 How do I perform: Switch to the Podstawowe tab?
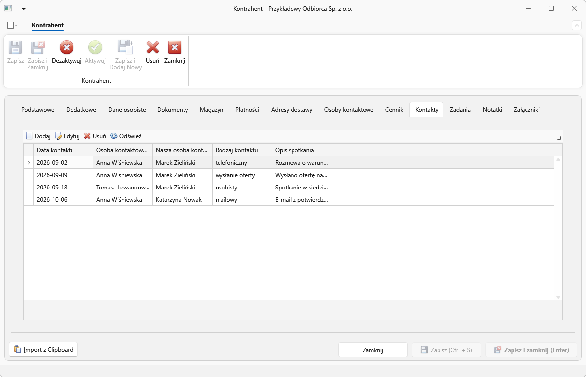(38, 109)
